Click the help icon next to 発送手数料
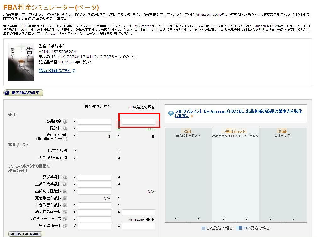Image resolution: width=317 pixels, height=237 pixels. point(64,177)
